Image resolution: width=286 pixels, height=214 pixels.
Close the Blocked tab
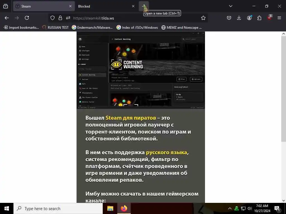click(133, 6)
